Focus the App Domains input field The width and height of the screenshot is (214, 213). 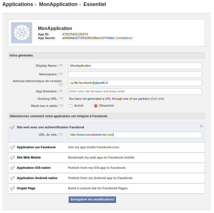click(135, 92)
